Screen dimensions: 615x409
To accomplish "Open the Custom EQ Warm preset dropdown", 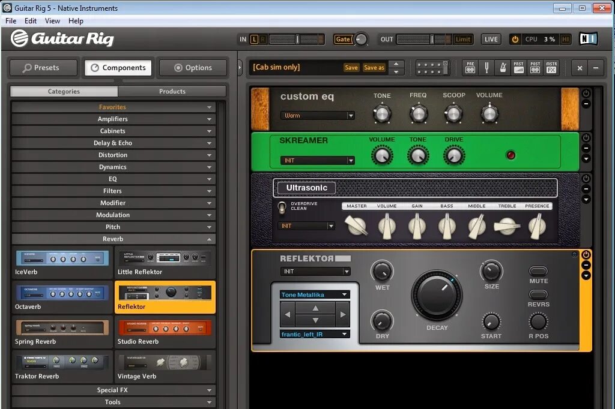I will click(x=318, y=116).
